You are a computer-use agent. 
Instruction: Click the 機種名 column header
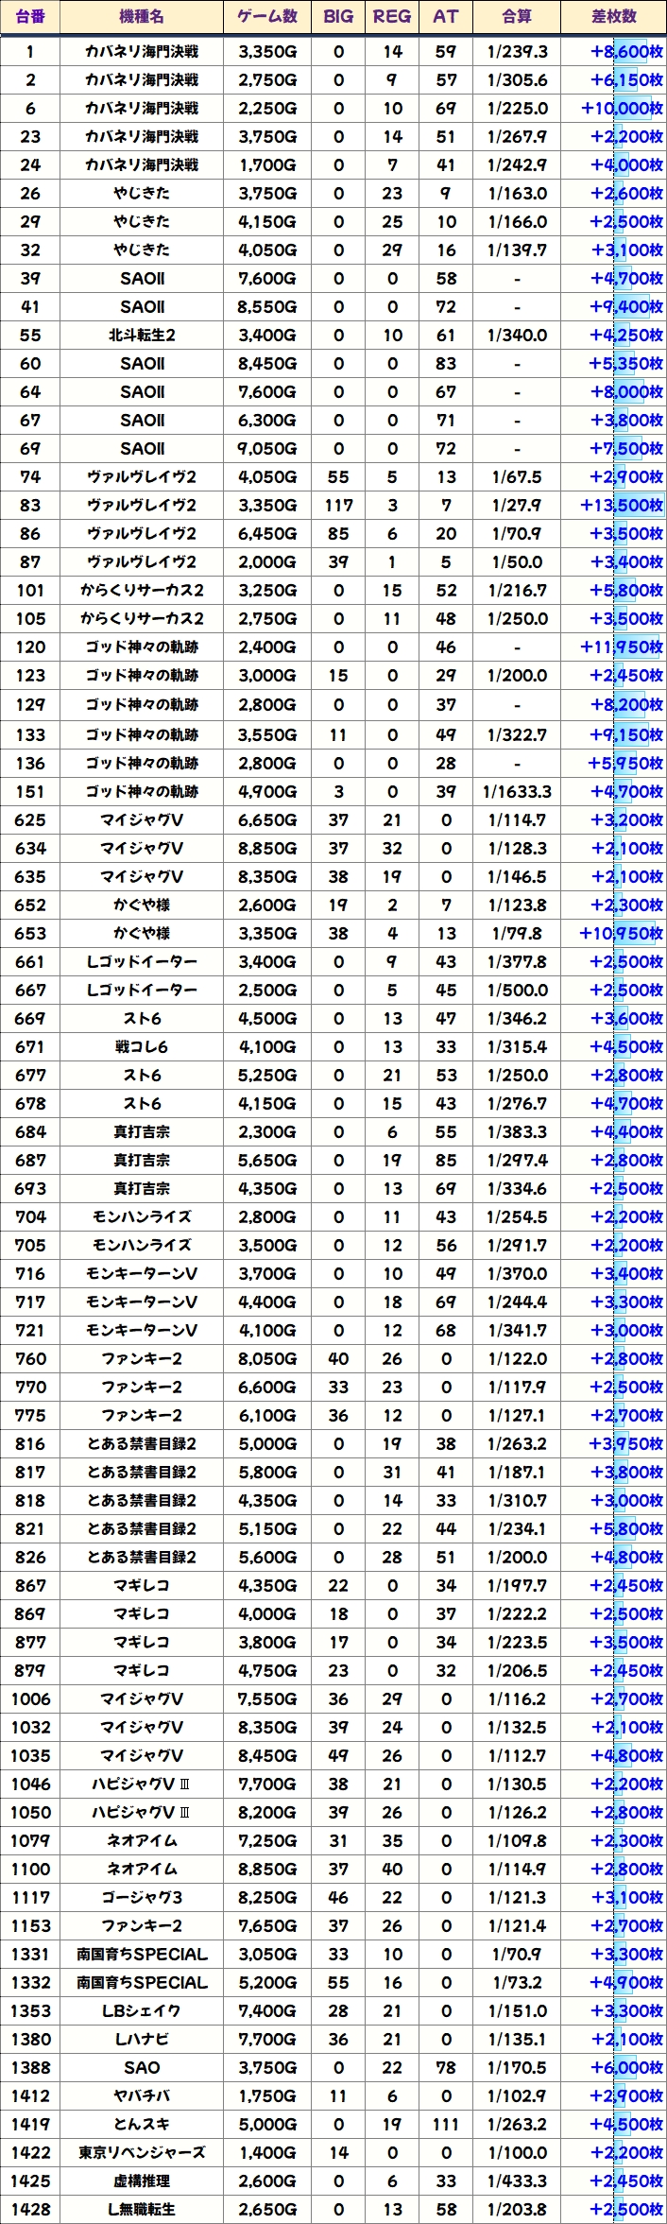tap(142, 16)
